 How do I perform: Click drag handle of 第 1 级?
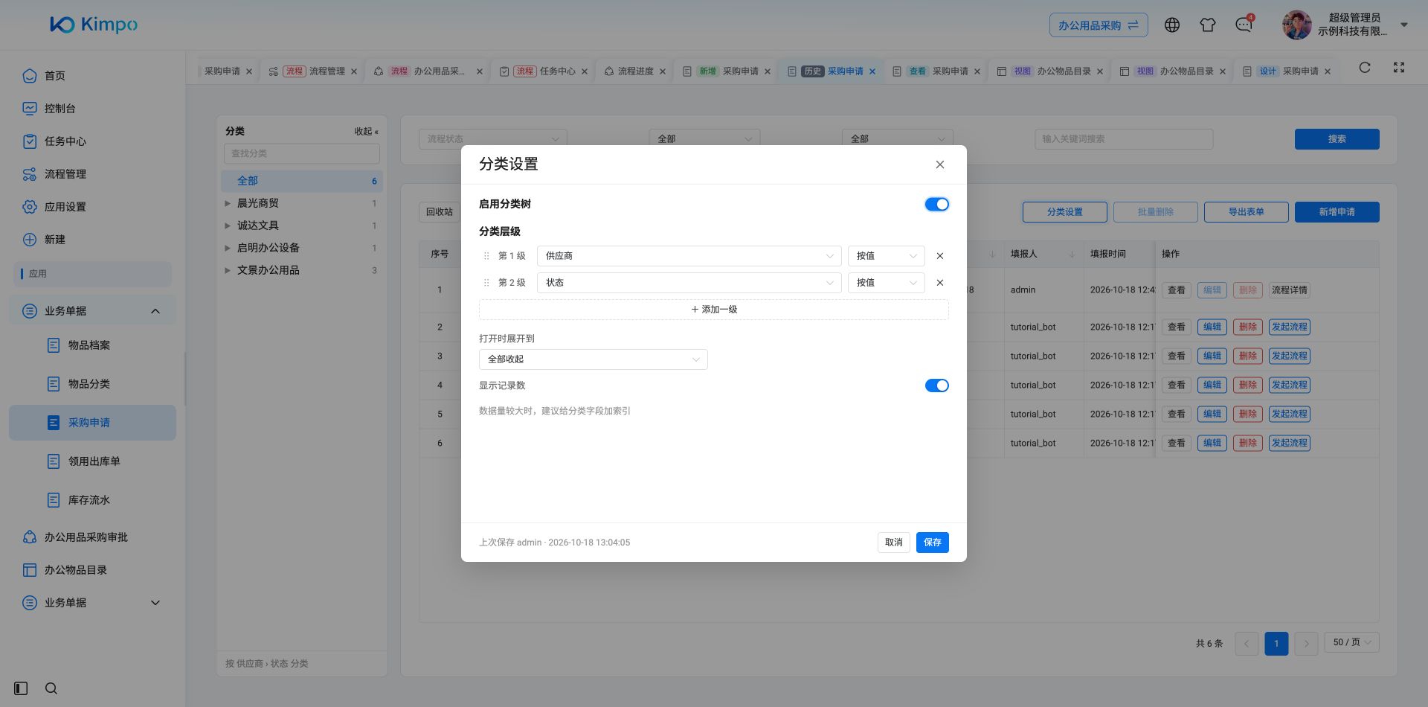[x=486, y=256]
